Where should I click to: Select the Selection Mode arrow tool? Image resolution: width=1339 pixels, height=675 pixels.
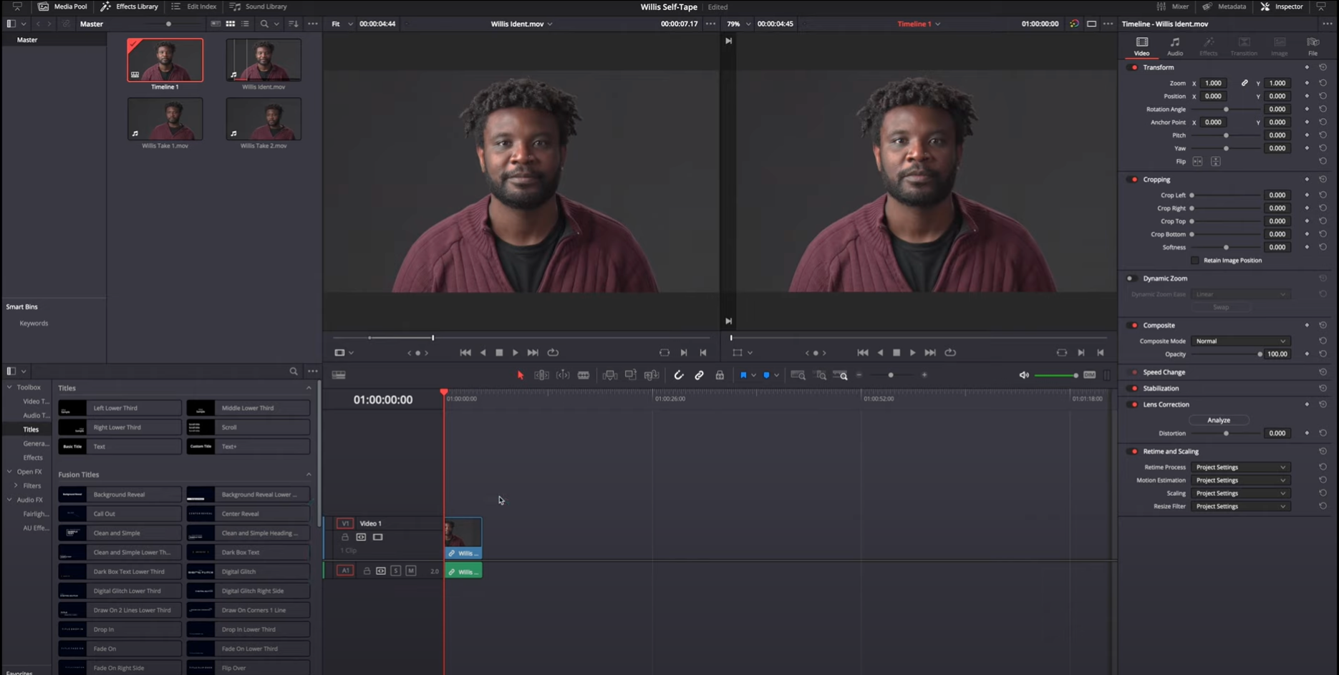(521, 375)
